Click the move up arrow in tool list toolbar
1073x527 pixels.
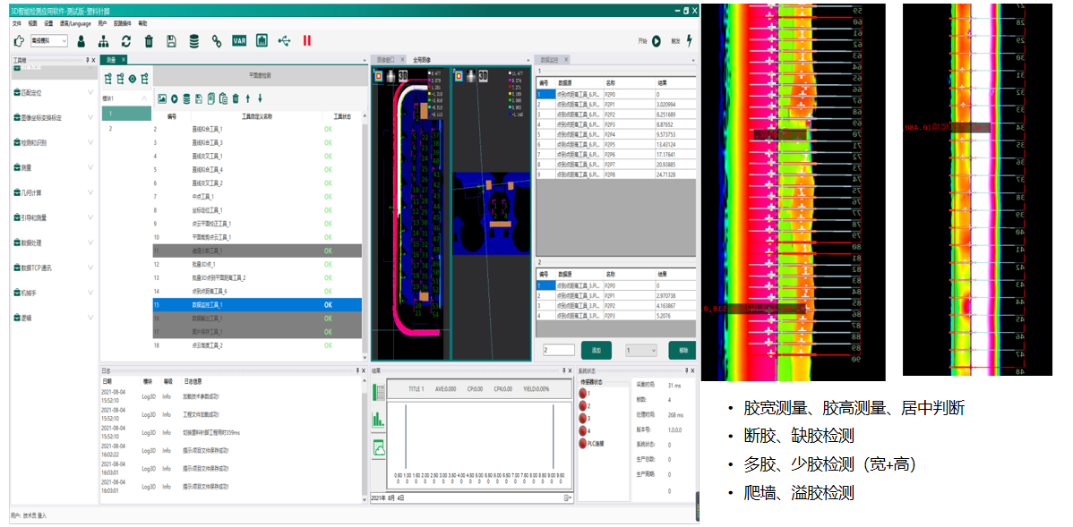[x=248, y=98]
